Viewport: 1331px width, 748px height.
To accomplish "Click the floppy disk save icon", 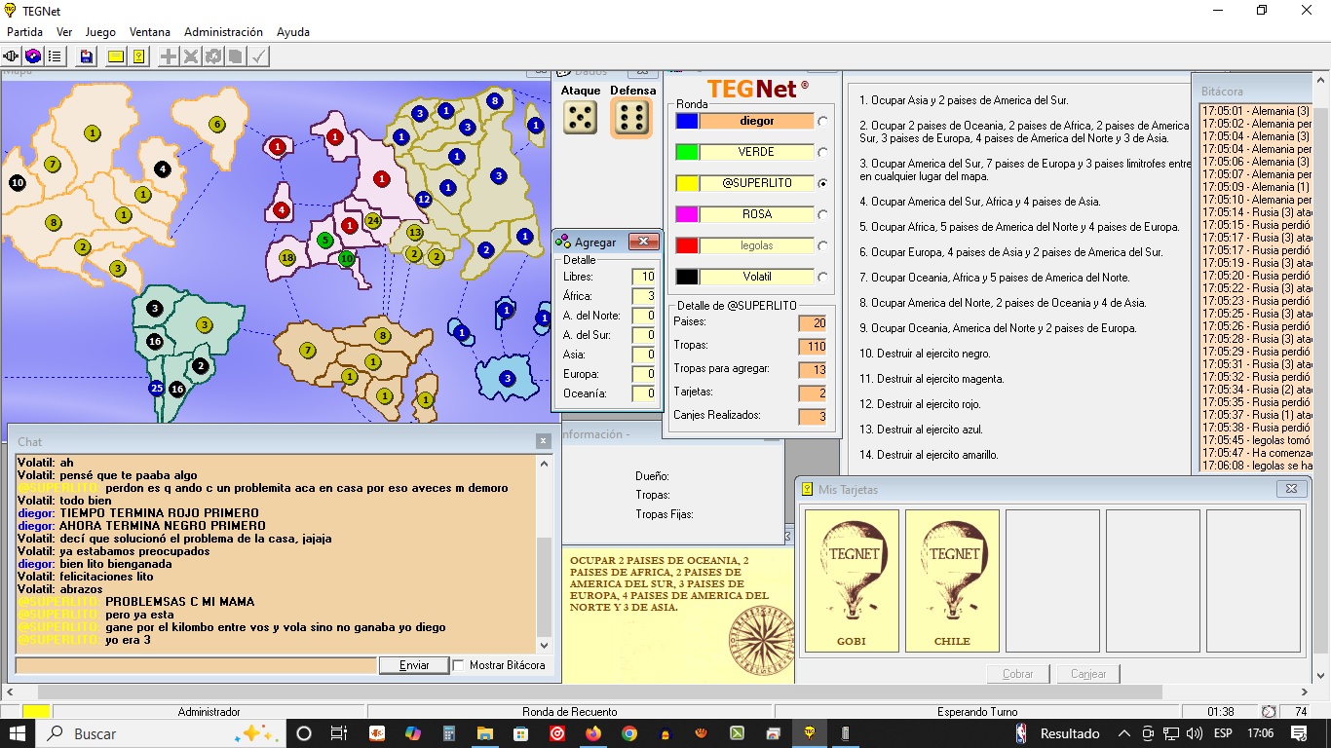I will [87, 56].
